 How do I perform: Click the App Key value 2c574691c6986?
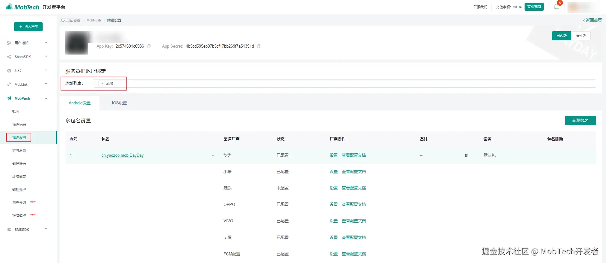(x=130, y=46)
